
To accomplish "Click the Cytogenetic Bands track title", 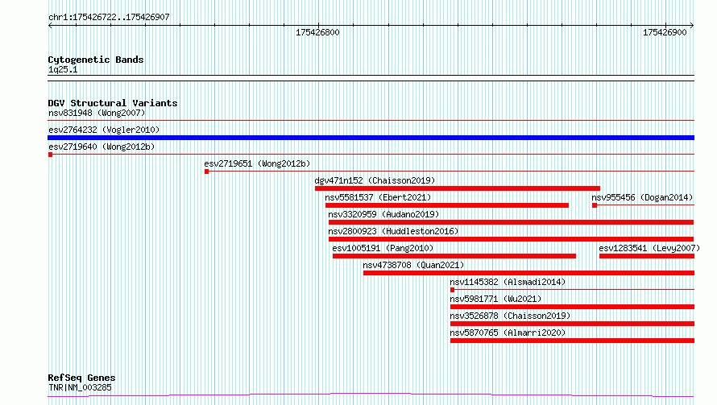I will click(x=96, y=60).
